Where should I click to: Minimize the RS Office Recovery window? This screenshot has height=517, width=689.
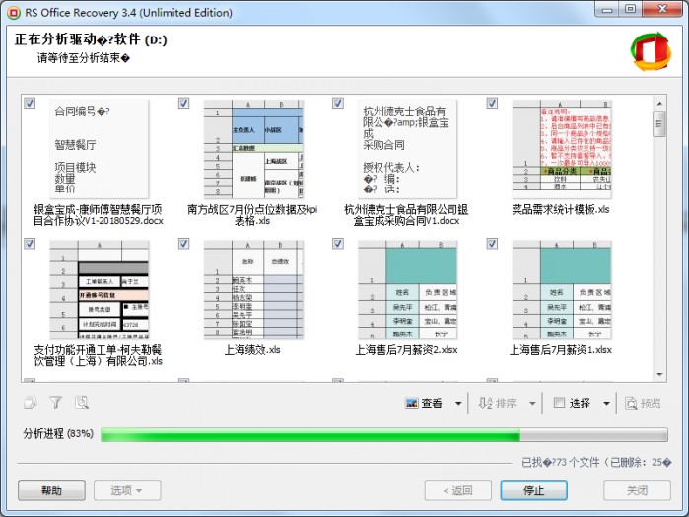click(x=608, y=9)
